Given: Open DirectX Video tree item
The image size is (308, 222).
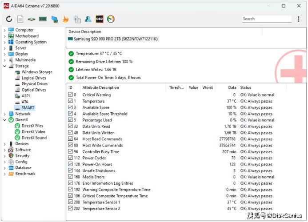Looking at the screenshot, I should [33, 132].
